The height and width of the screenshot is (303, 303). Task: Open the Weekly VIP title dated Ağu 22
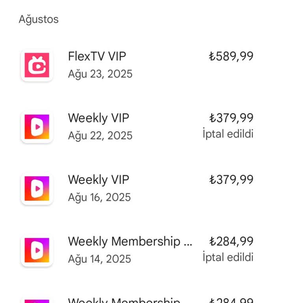[99, 118]
